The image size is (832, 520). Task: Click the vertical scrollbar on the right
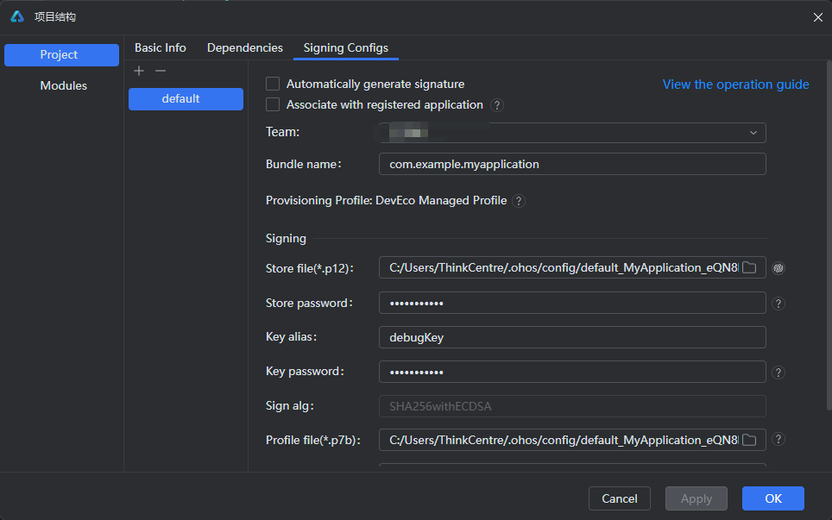(829, 235)
